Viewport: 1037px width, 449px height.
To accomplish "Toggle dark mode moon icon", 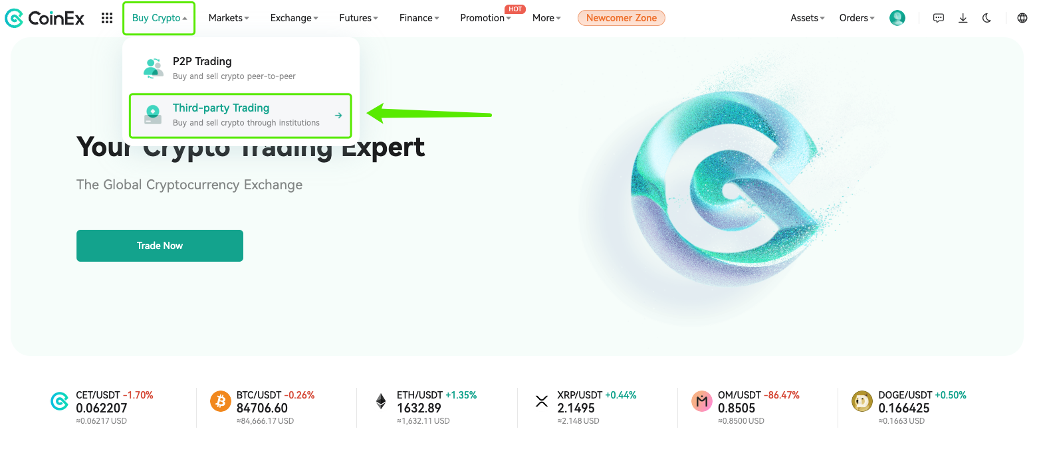I will coord(986,18).
